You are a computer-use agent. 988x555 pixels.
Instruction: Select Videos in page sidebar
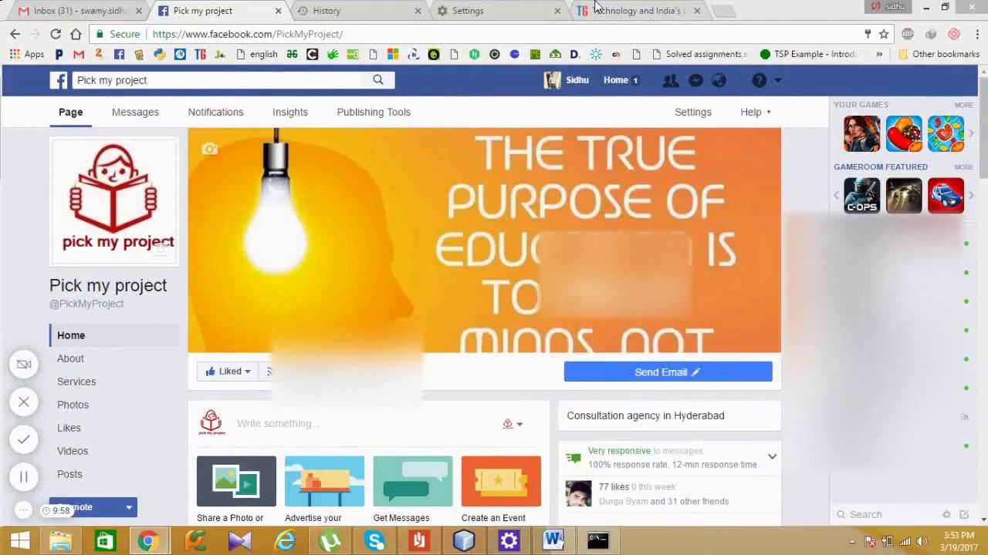(x=73, y=451)
